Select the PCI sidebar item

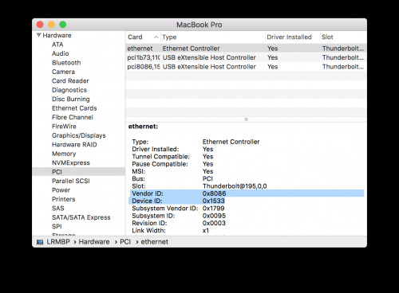pyautogui.click(x=79, y=172)
